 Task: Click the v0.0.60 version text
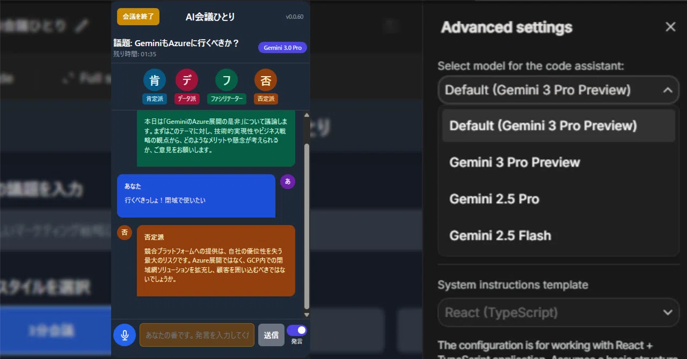(x=295, y=17)
